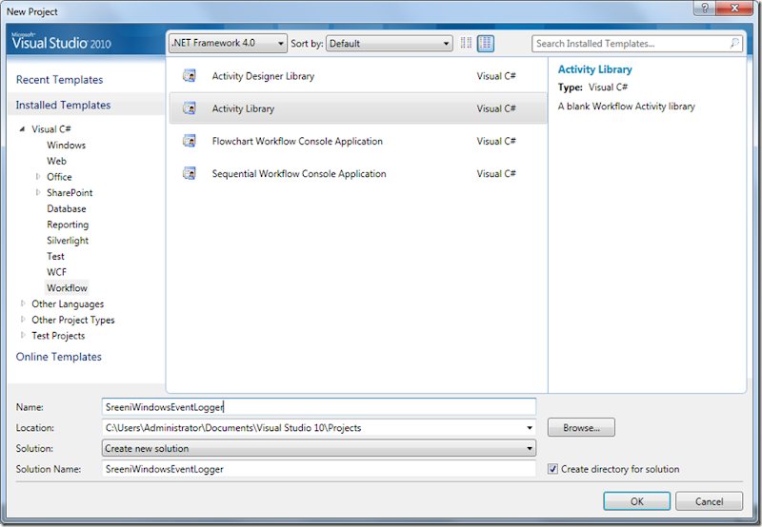
Task: Select Activity Library template name
Action: click(243, 108)
